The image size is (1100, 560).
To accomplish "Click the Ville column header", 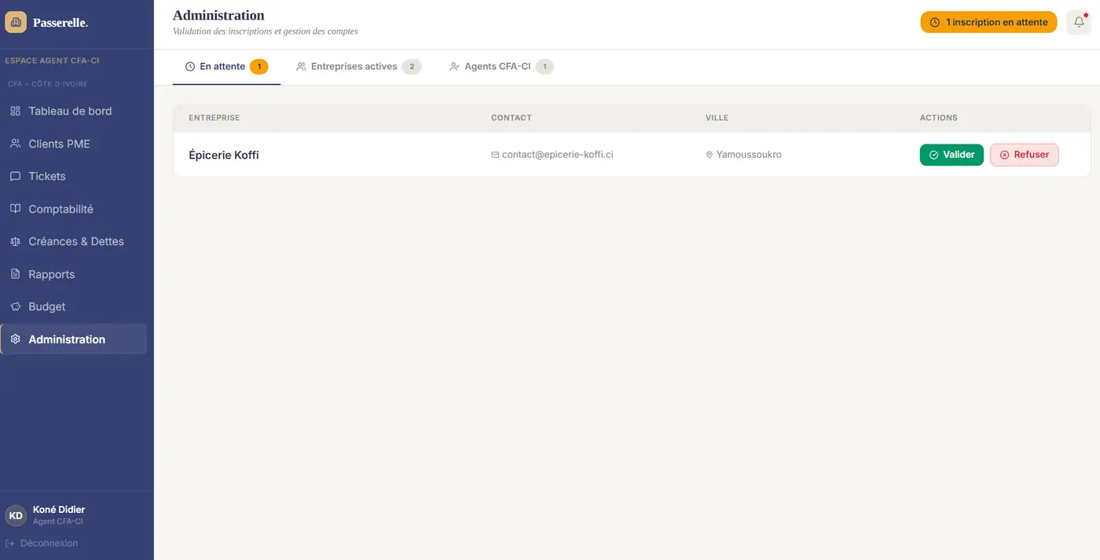I will pyautogui.click(x=717, y=118).
